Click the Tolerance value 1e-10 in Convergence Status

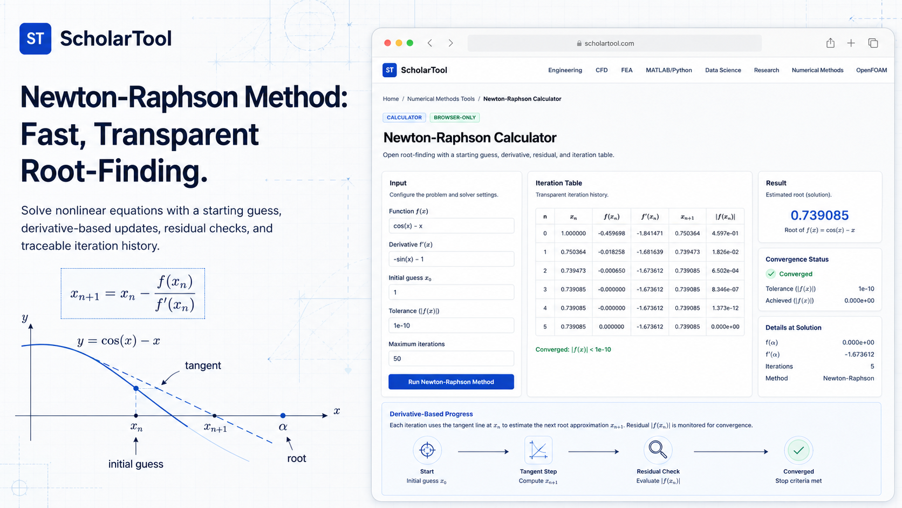[x=866, y=289]
